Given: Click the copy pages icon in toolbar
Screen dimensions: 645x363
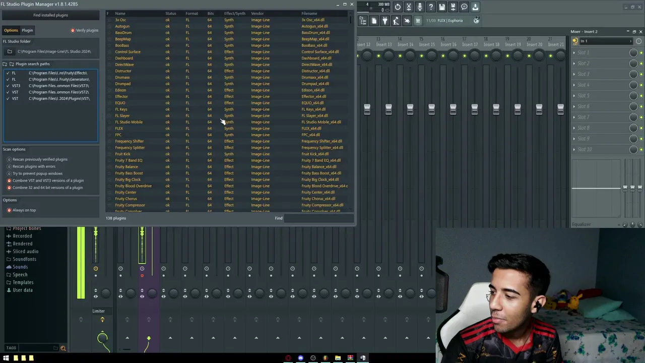Looking at the screenshot, I should pyautogui.click(x=374, y=21).
